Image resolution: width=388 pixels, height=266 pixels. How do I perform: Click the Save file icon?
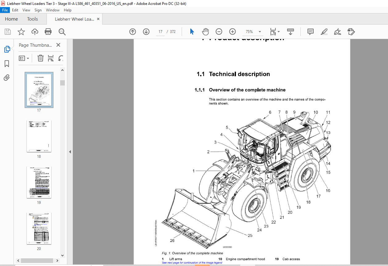pyautogui.click(x=8, y=32)
